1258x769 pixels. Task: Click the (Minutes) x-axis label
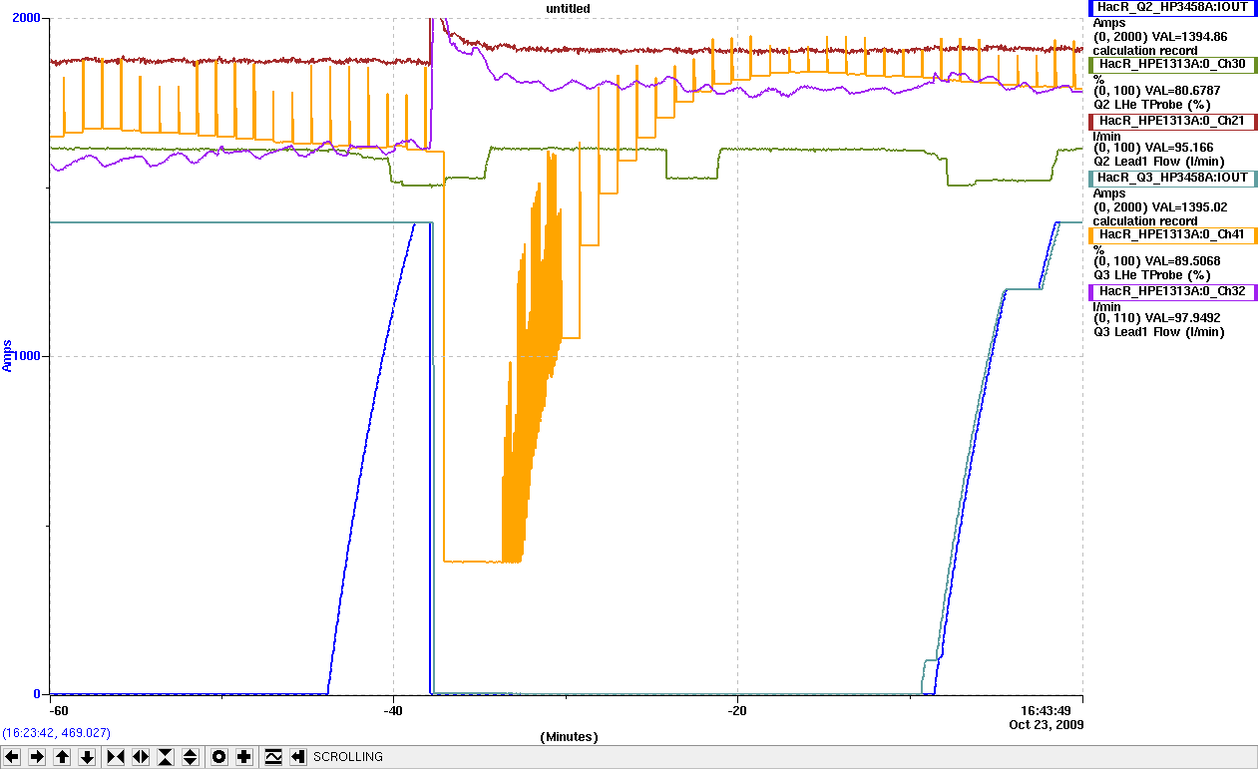pyautogui.click(x=569, y=737)
